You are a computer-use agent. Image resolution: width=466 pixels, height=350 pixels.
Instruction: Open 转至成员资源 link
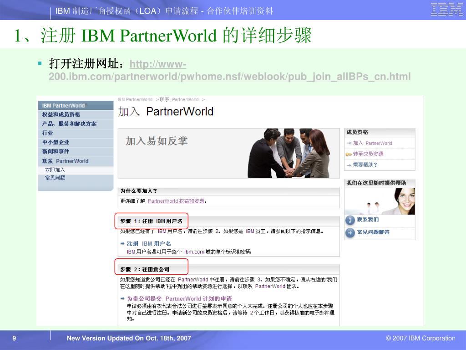(368, 154)
